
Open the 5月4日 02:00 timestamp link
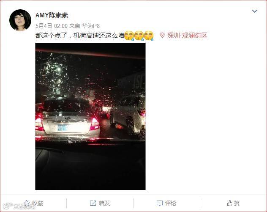[x=52, y=26]
